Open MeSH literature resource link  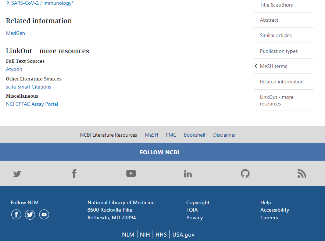(151, 135)
